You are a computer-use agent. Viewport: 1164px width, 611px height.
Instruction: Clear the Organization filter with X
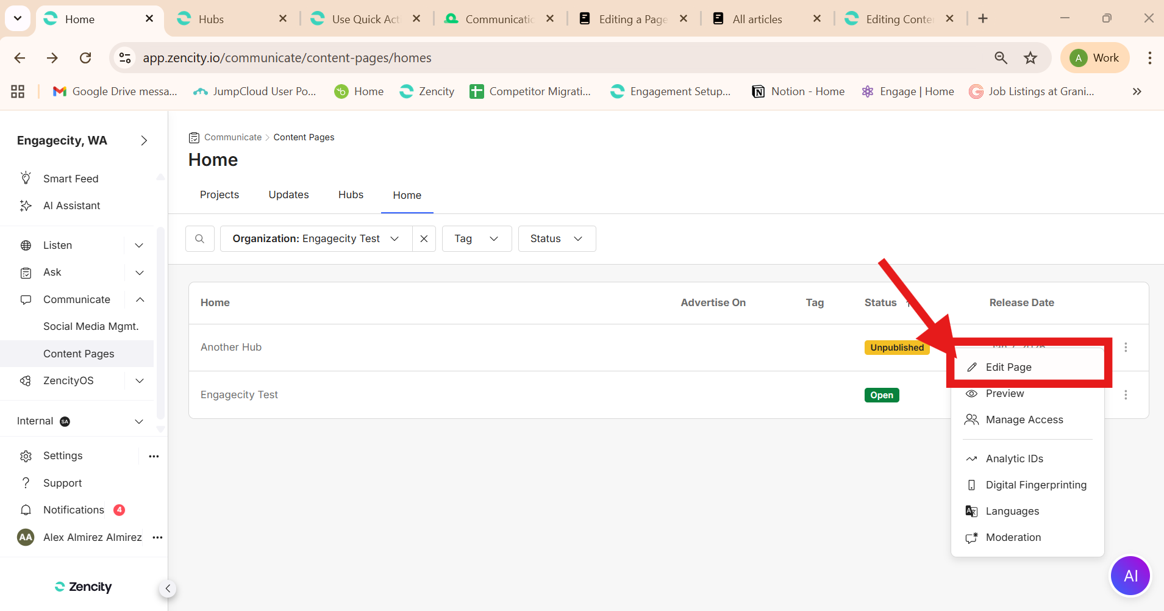point(424,239)
